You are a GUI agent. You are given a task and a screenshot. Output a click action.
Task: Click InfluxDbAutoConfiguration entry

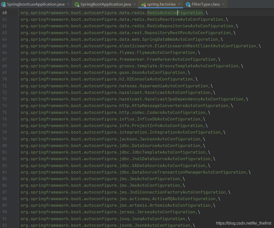click(x=169, y=119)
